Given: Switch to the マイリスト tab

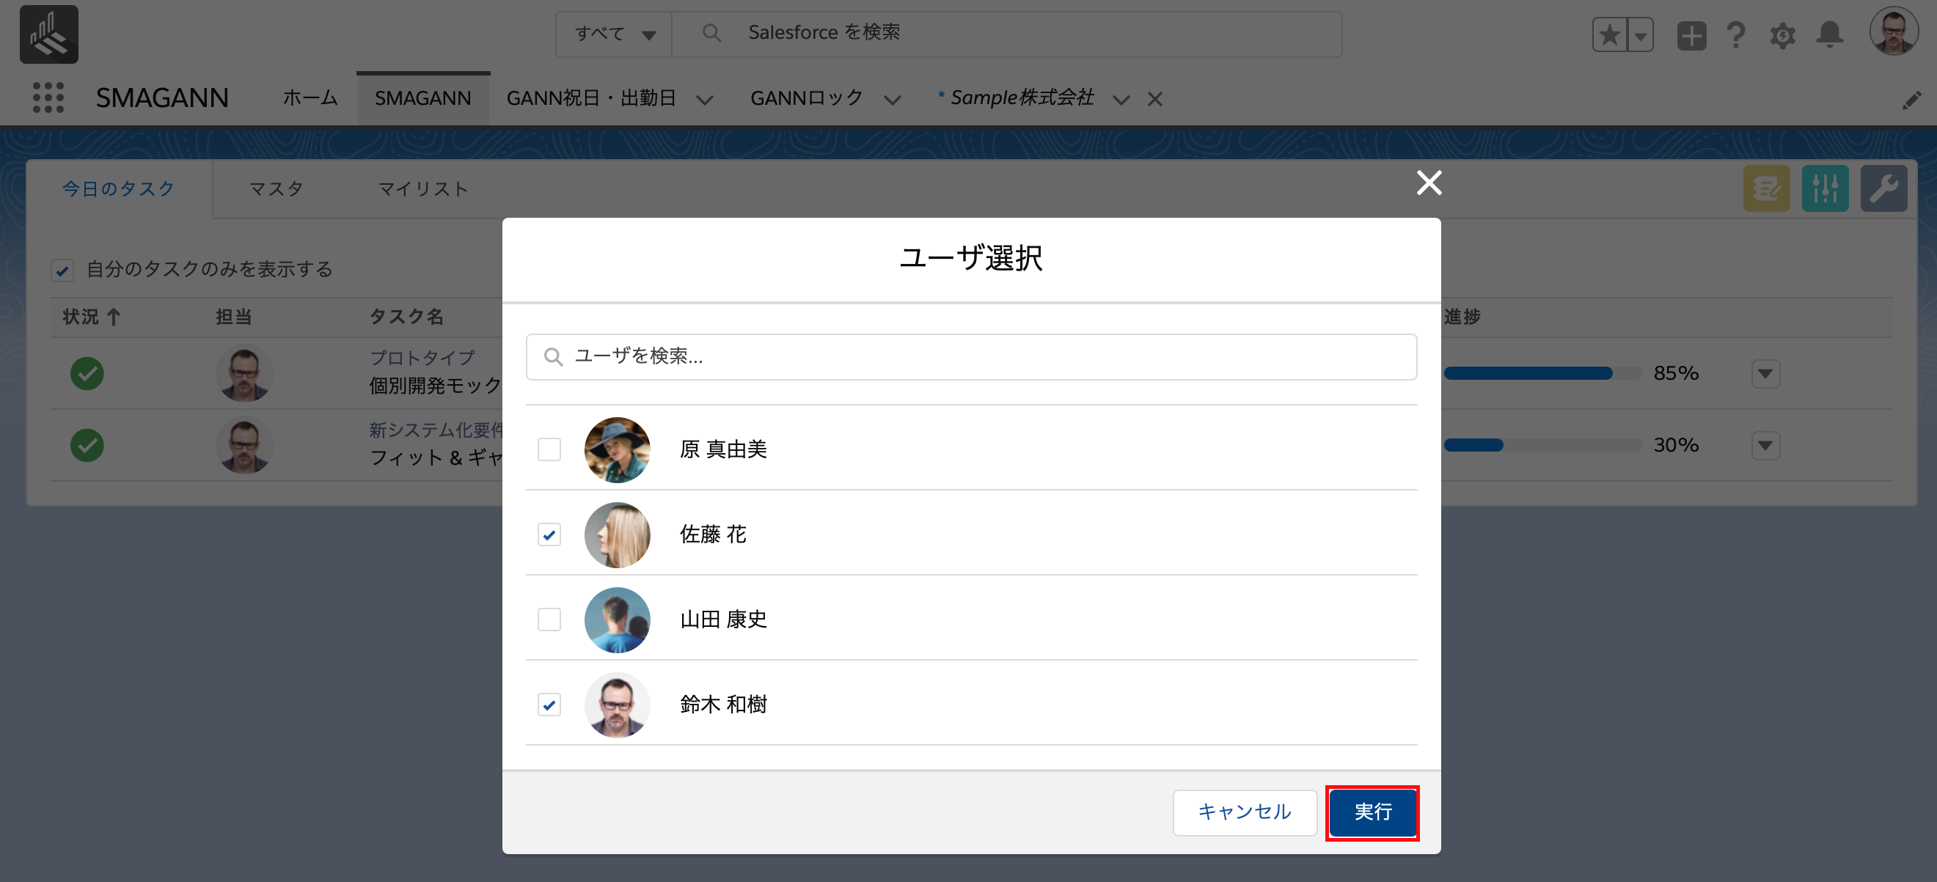Looking at the screenshot, I should click(x=422, y=188).
